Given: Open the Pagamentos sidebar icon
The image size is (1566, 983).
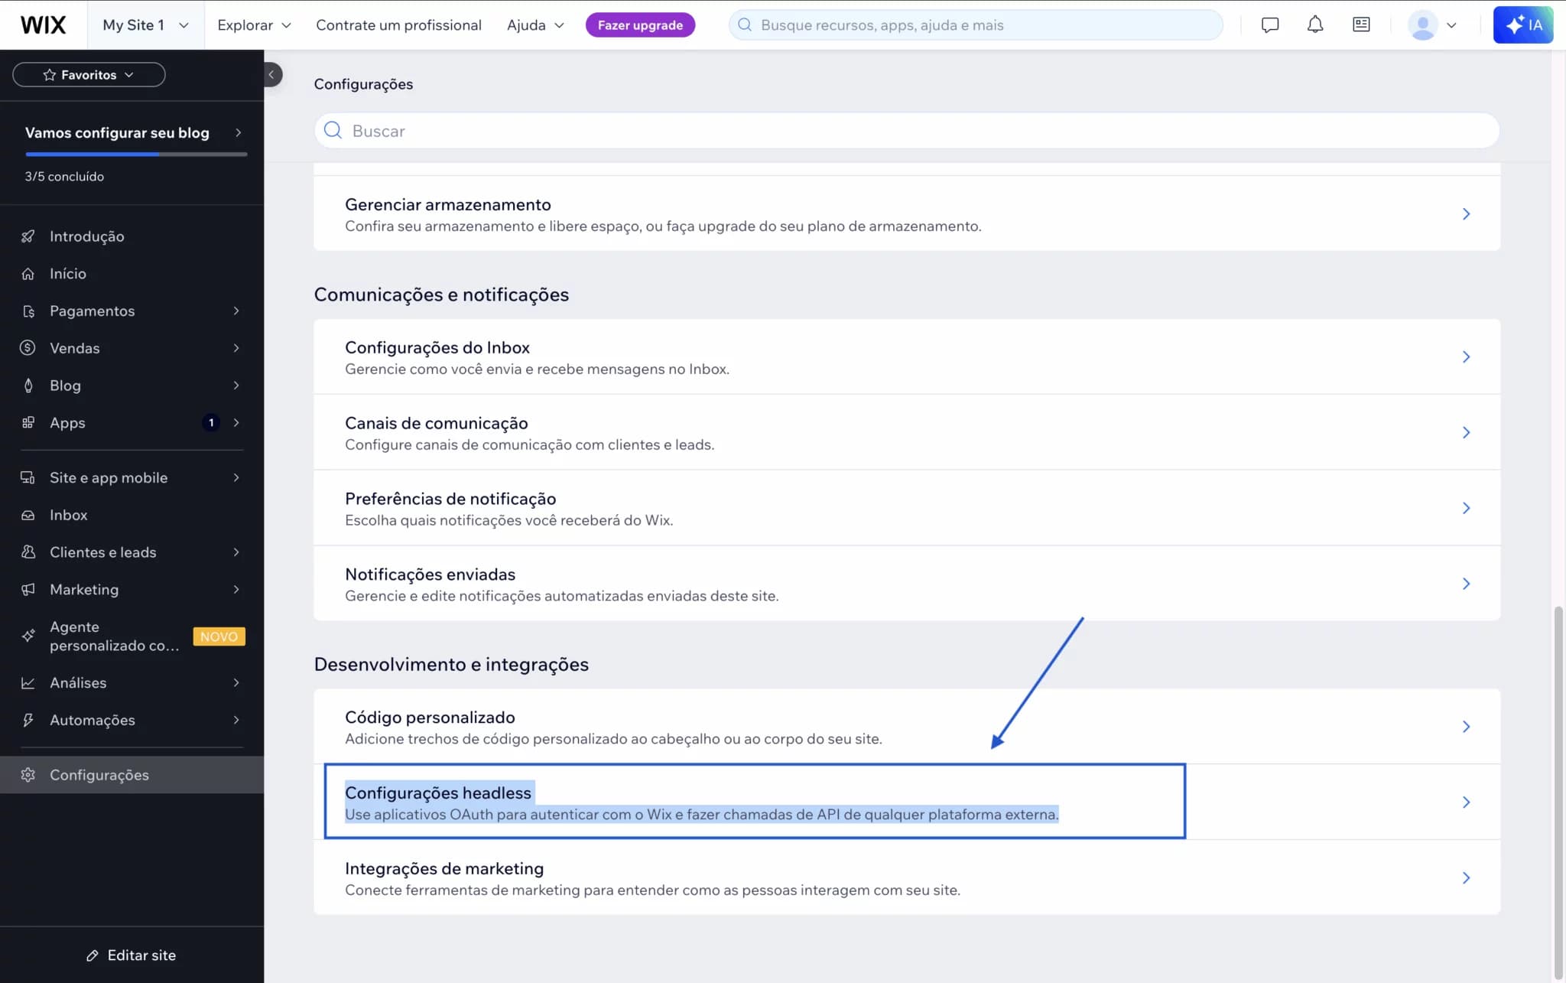Looking at the screenshot, I should click(28, 311).
